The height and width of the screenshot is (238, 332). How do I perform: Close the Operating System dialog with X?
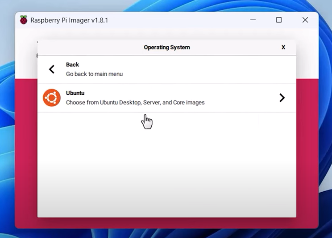click(283, 47)
